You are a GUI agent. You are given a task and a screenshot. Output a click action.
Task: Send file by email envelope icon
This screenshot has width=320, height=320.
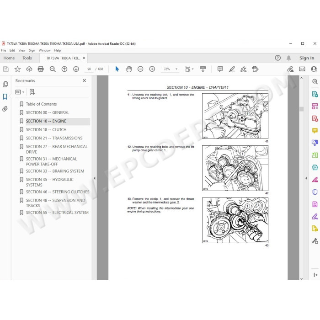pos(302,69)
